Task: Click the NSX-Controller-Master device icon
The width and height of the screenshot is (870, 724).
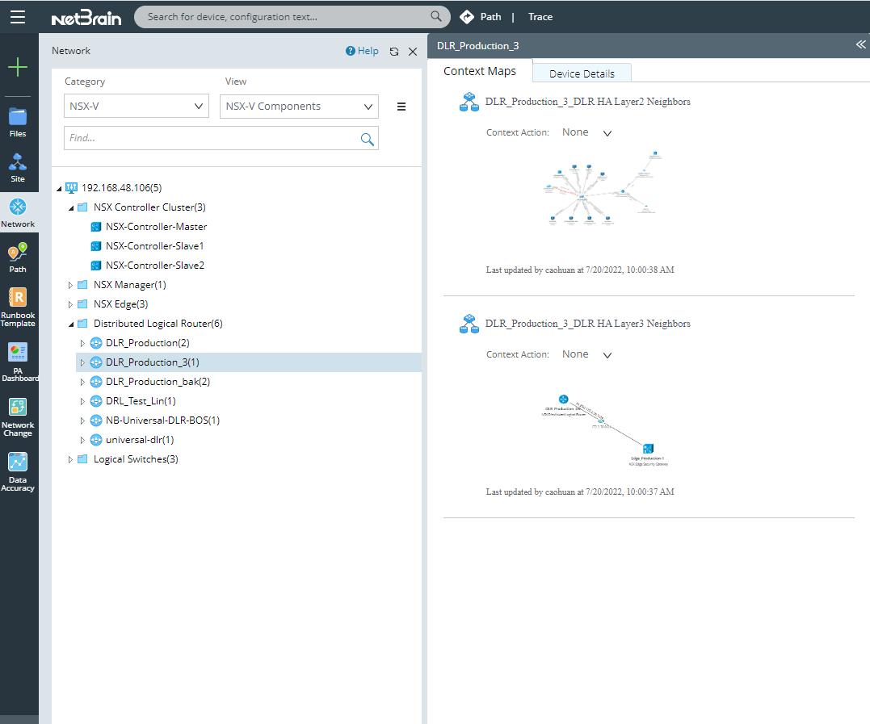Action: coord(96,227)
